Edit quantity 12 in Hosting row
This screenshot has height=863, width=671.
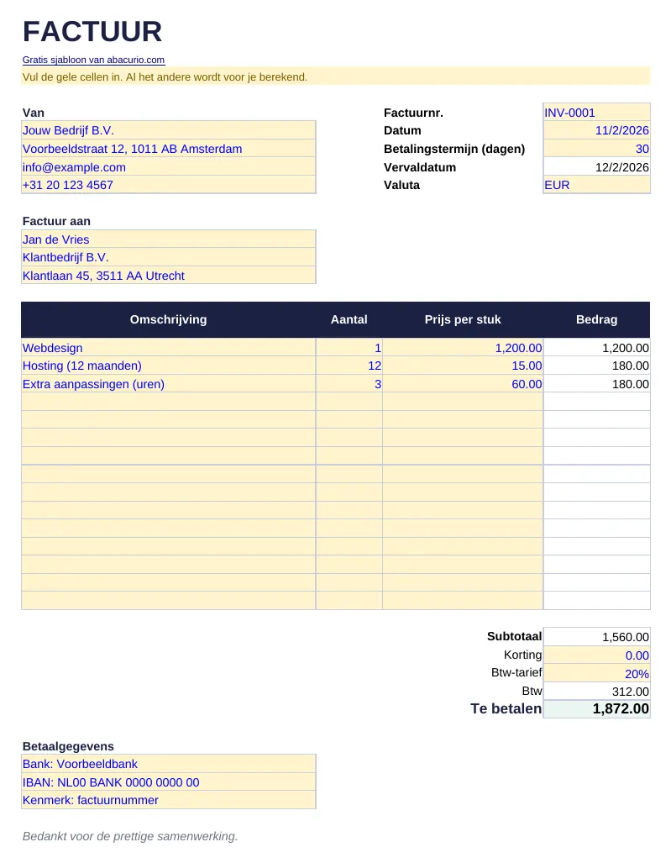click(x=349, y=366)
